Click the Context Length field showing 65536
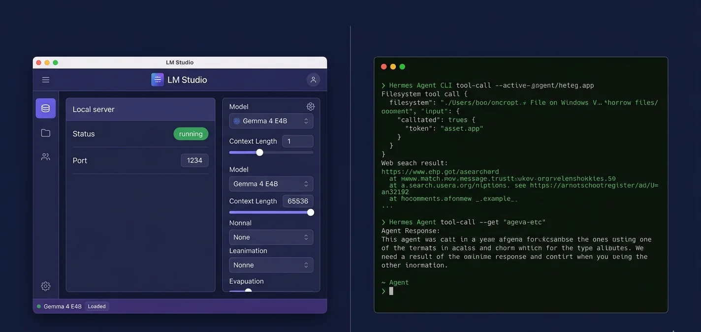Image resolution: width=701 pixels, height=332 pixels. click(298, 201)
